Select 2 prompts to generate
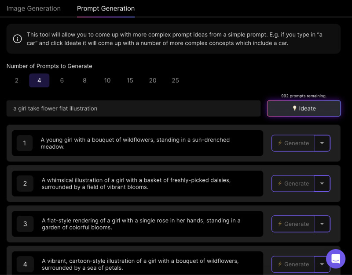Image resolution: width=352 pixels, height=275 pixels. point(17,80)
